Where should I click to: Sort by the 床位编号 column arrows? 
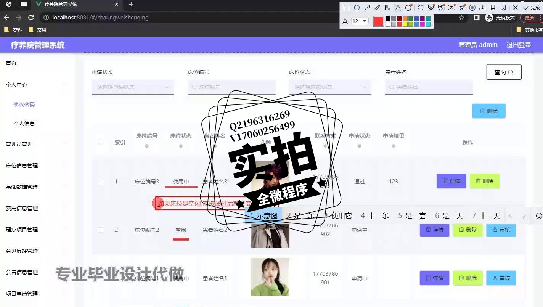[x=147, y=146]
